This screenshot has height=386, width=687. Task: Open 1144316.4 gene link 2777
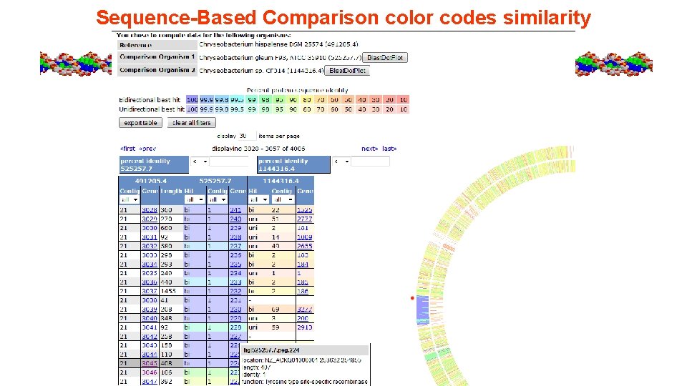[x=305, y=219]
